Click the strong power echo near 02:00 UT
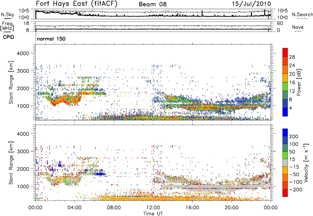The height and width of the screenshot is (216, 313). (x=54, y=103)
